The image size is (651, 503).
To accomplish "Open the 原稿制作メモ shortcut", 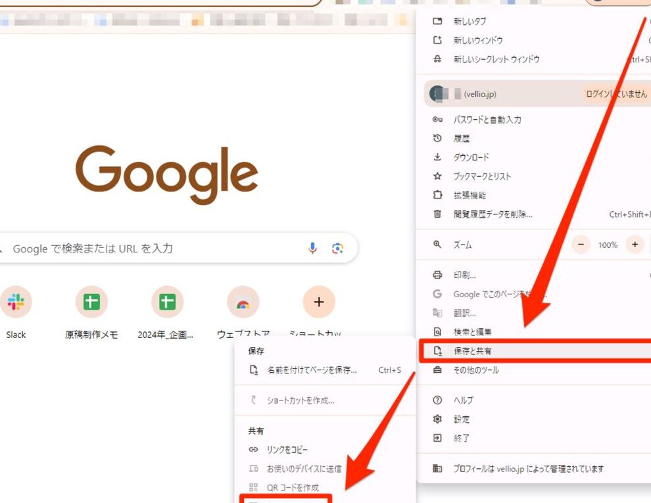I will [91, 302].
